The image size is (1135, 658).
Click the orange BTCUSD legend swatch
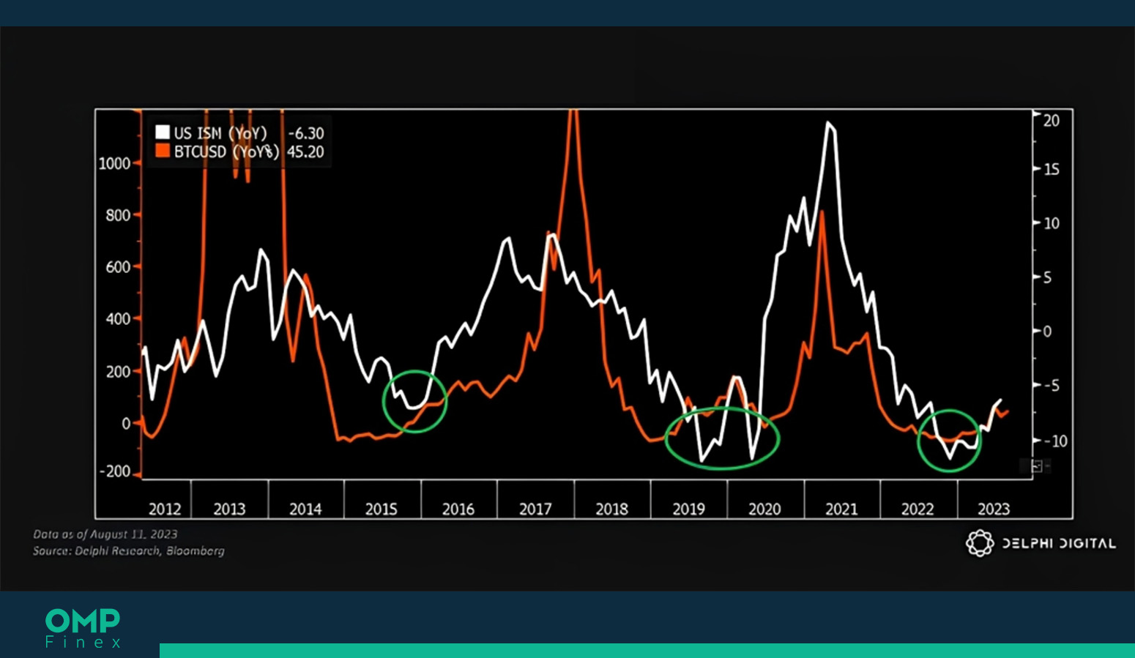pyautogui.click(x=162, y=151)
